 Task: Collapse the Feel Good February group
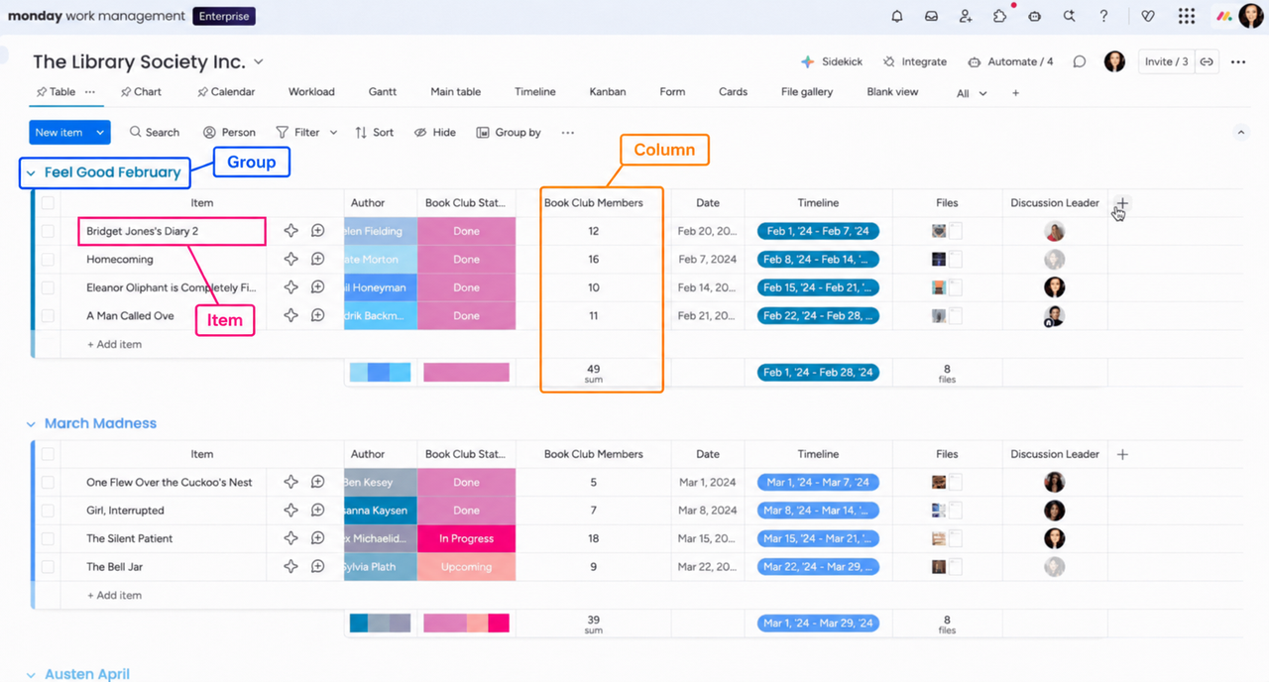[x=31, y=172]
